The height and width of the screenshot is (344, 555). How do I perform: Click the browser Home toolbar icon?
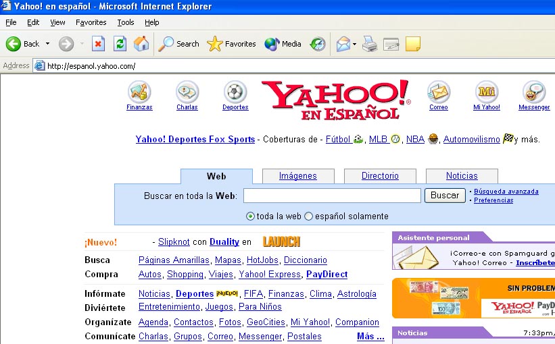(x=141, y=44)
